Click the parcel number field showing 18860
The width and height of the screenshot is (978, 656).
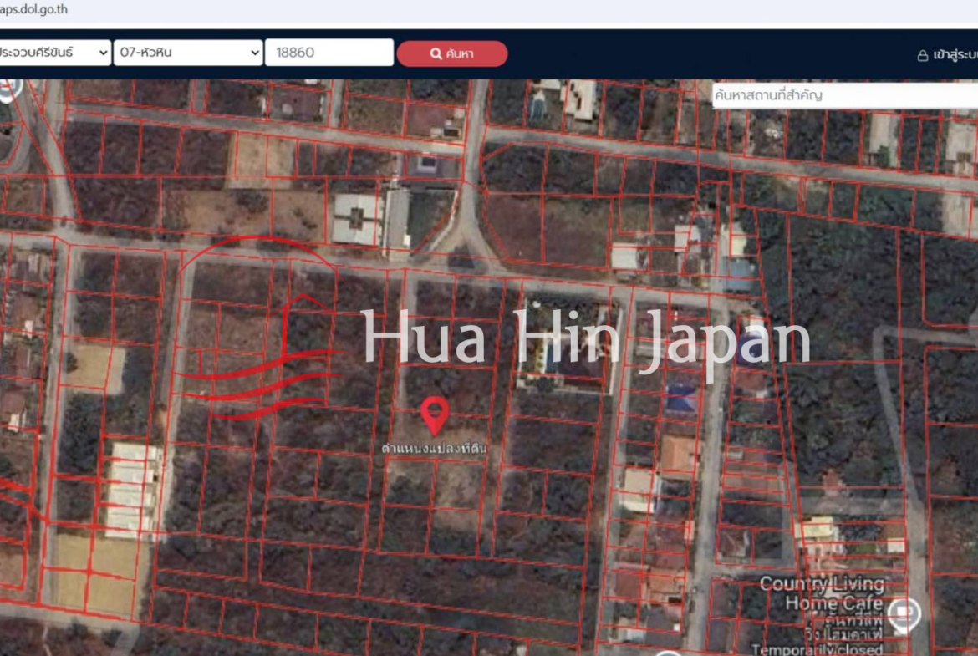coord(329,53)
